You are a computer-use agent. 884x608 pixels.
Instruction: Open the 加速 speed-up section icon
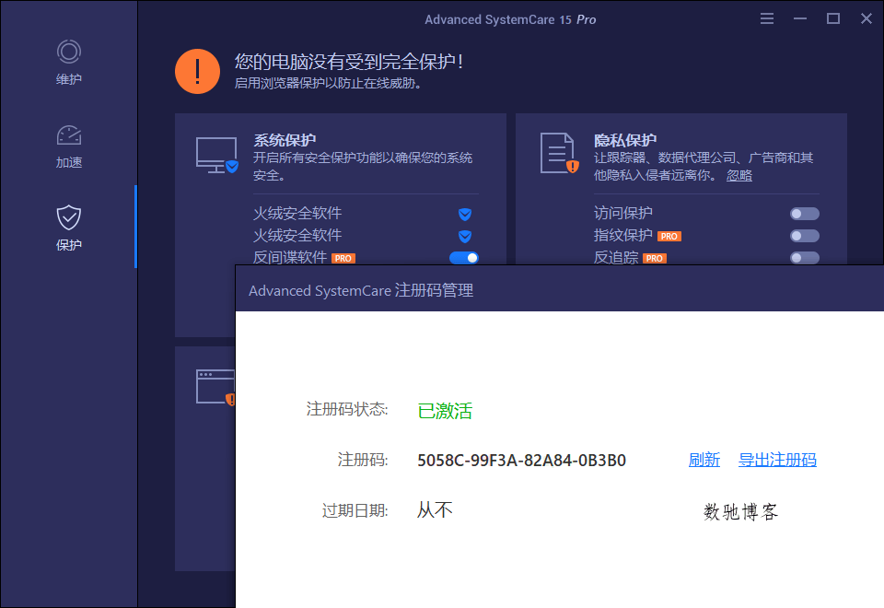tap(69, 135)
